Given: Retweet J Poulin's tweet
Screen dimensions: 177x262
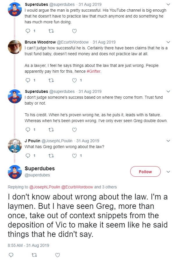Looking at the screenshot, I should (51, 156).
